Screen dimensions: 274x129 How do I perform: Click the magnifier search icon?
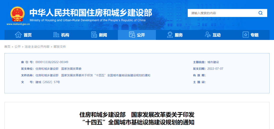click(260, 13)
